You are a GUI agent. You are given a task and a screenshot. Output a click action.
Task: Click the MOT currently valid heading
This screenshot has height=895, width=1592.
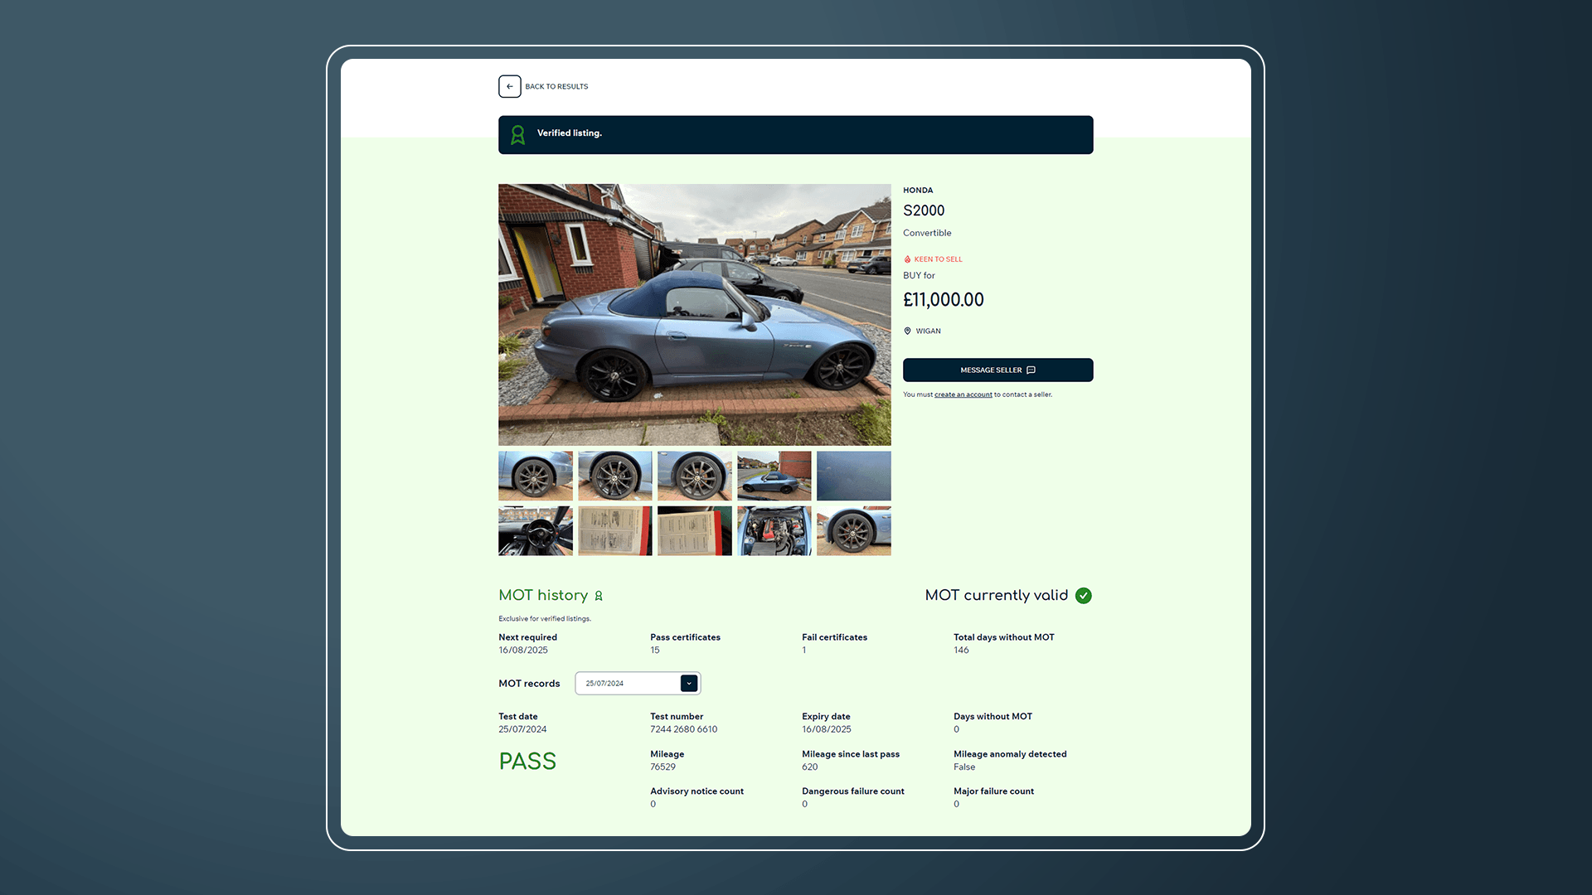coord(997,595)
